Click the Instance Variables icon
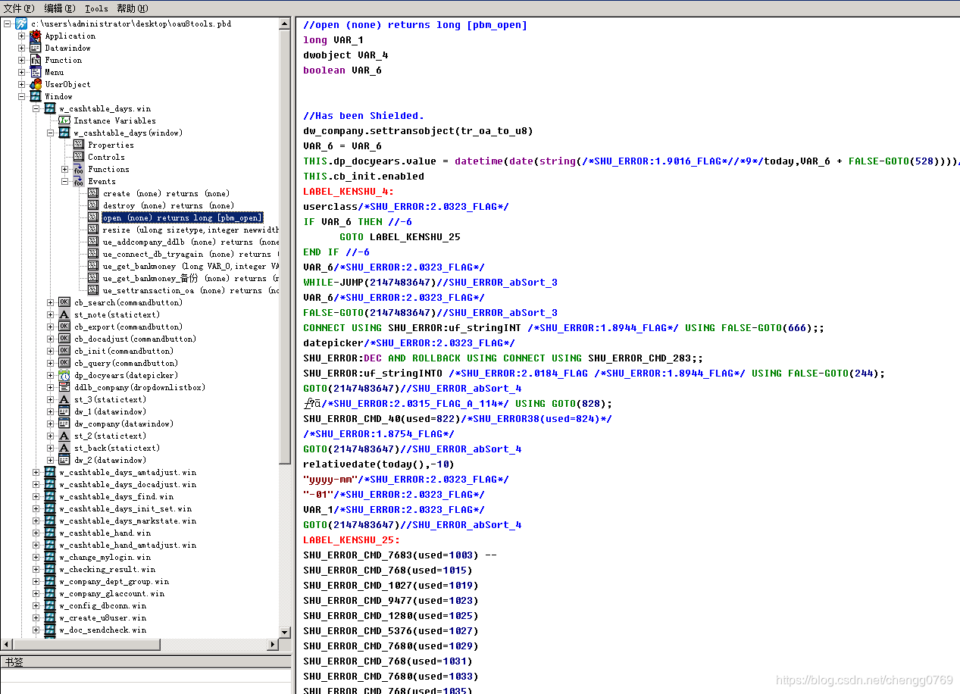The image size is (960, 694). click(x=64, y=120)
